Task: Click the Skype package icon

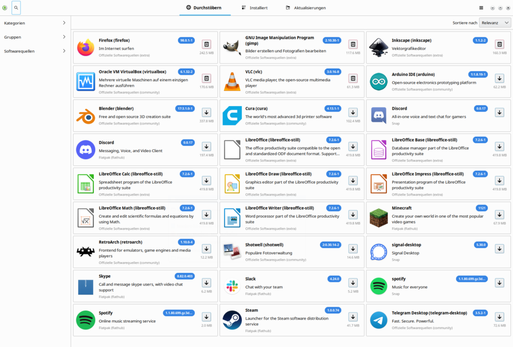Action: coord(86,286)
